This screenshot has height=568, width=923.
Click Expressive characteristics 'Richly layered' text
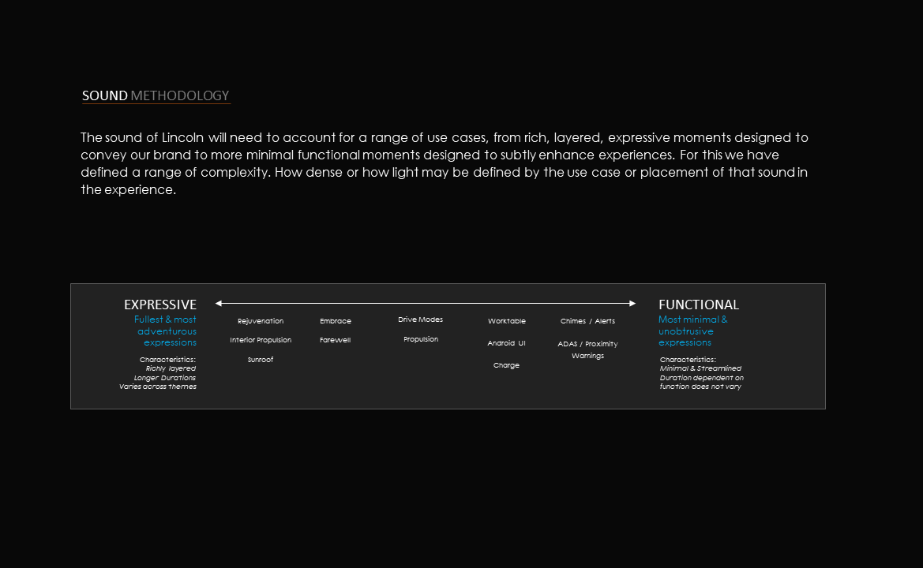[x=171, y=368]
